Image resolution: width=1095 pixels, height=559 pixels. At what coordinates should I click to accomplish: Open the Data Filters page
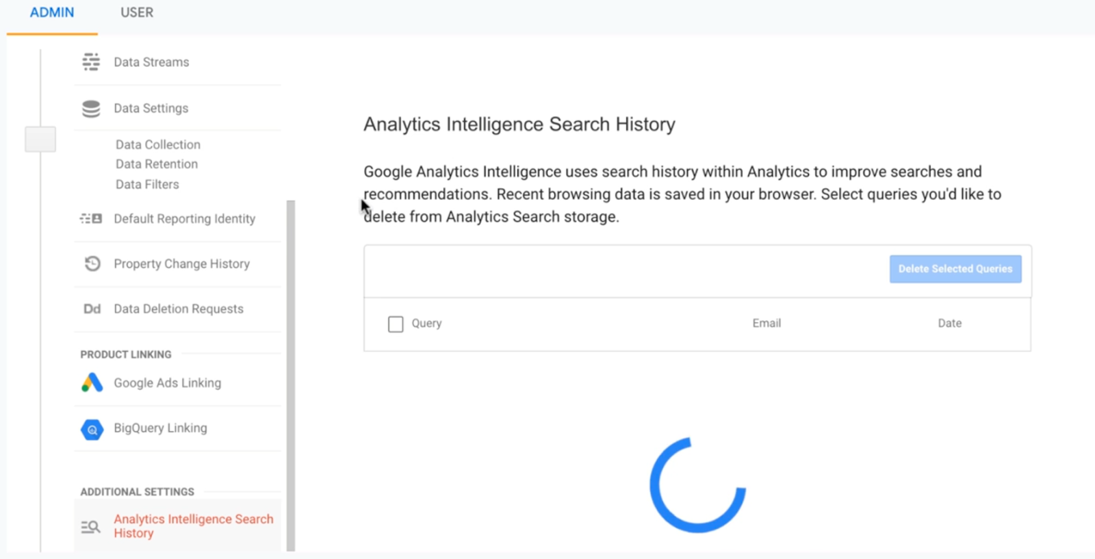[147, 184]
